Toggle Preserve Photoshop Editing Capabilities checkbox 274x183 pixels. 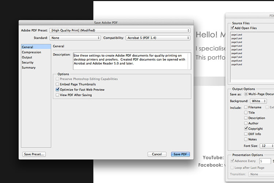[57, 79]
